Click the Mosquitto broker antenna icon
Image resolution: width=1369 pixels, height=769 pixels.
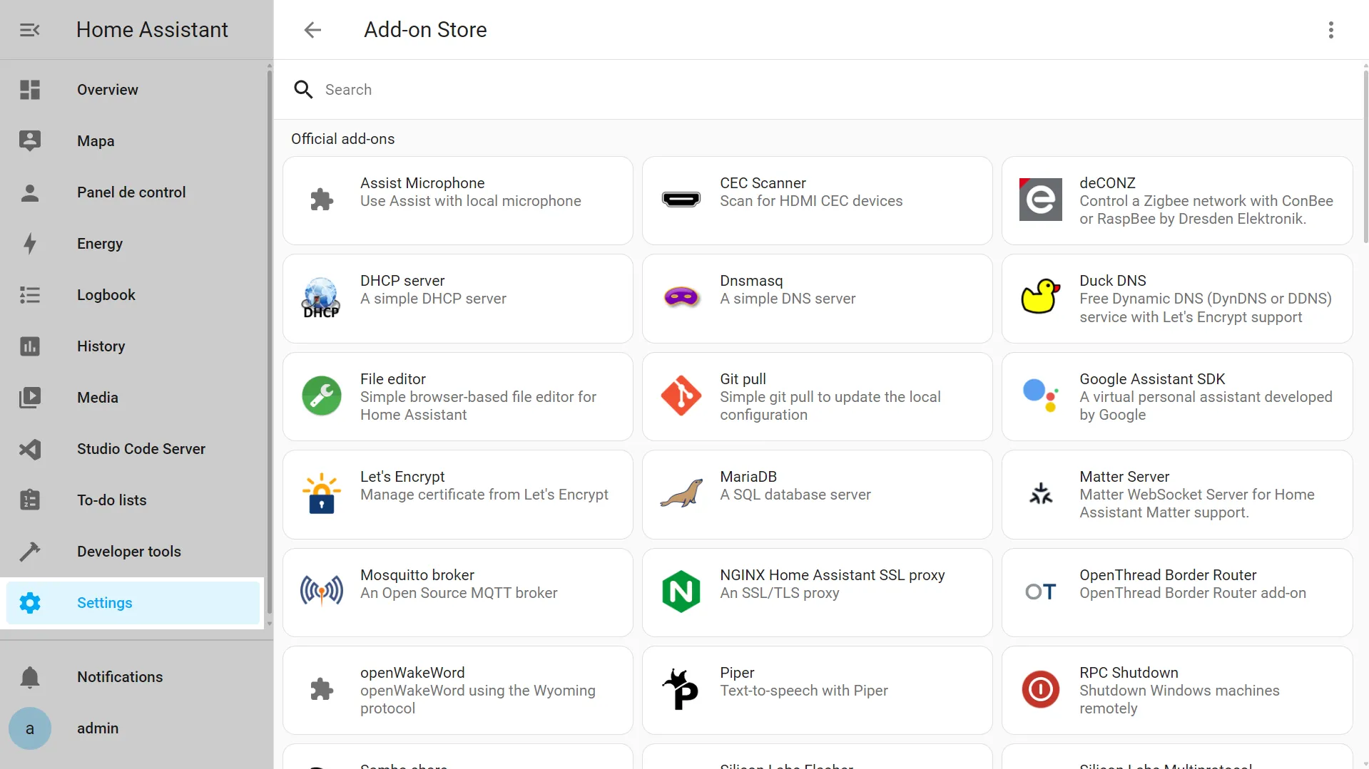click(322, 591)
